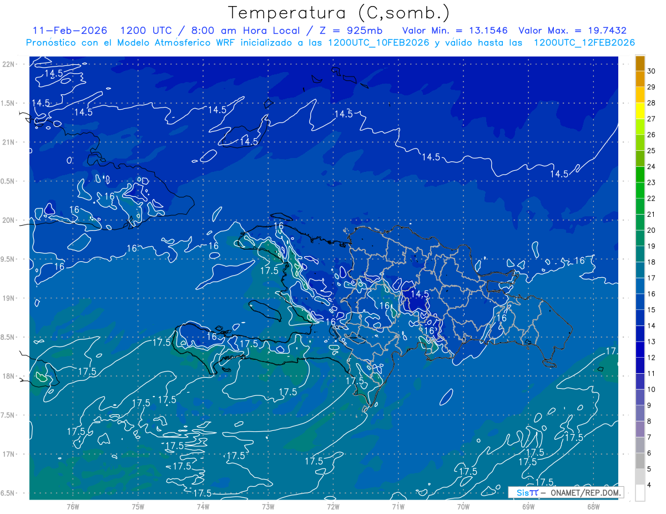This screenshot has height=514, width=666.
Task: Click the blue colorbar swatch between 15 and 16
Action: pyautogui.click(x=640, y=302)
